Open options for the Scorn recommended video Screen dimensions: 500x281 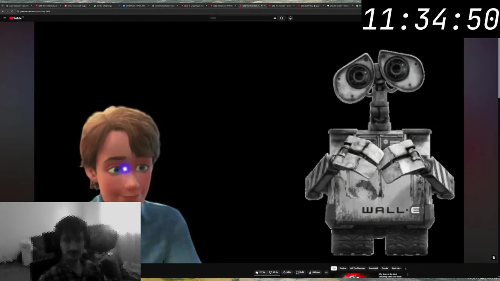(x=408, y=274)
